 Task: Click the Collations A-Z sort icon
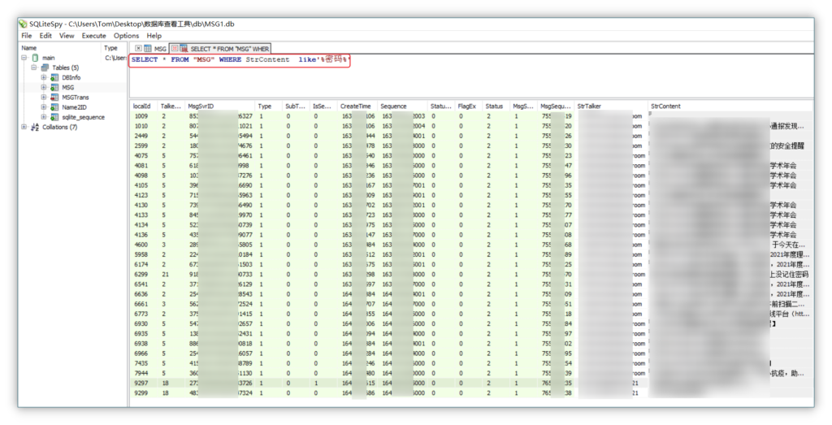tap(35, 128)
